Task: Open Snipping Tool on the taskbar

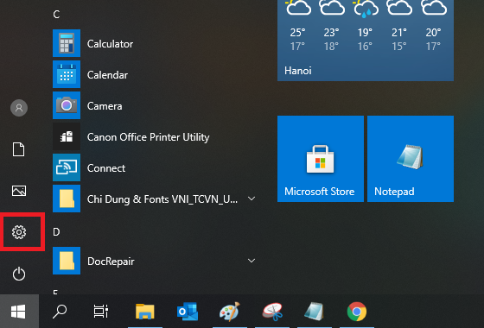Action: click(x=272, y=312)
